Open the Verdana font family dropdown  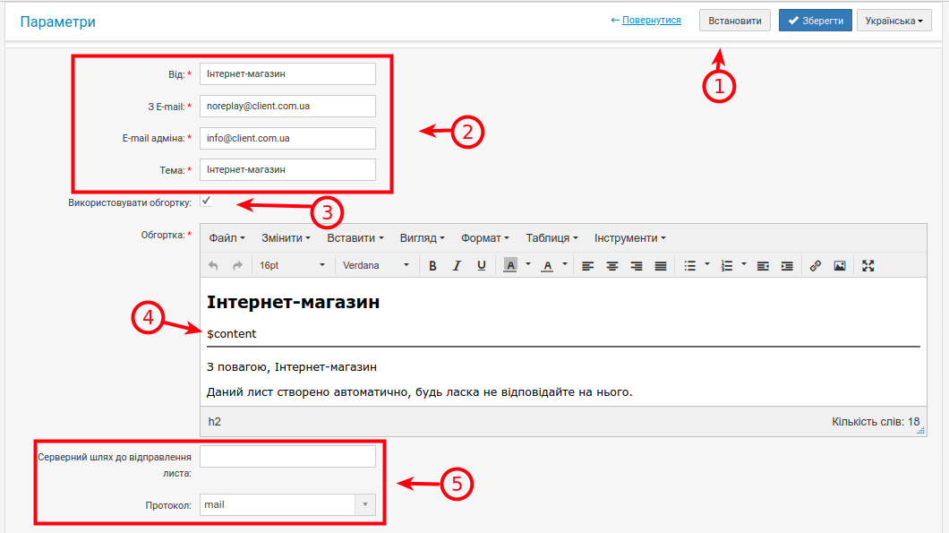click(375, 265)
